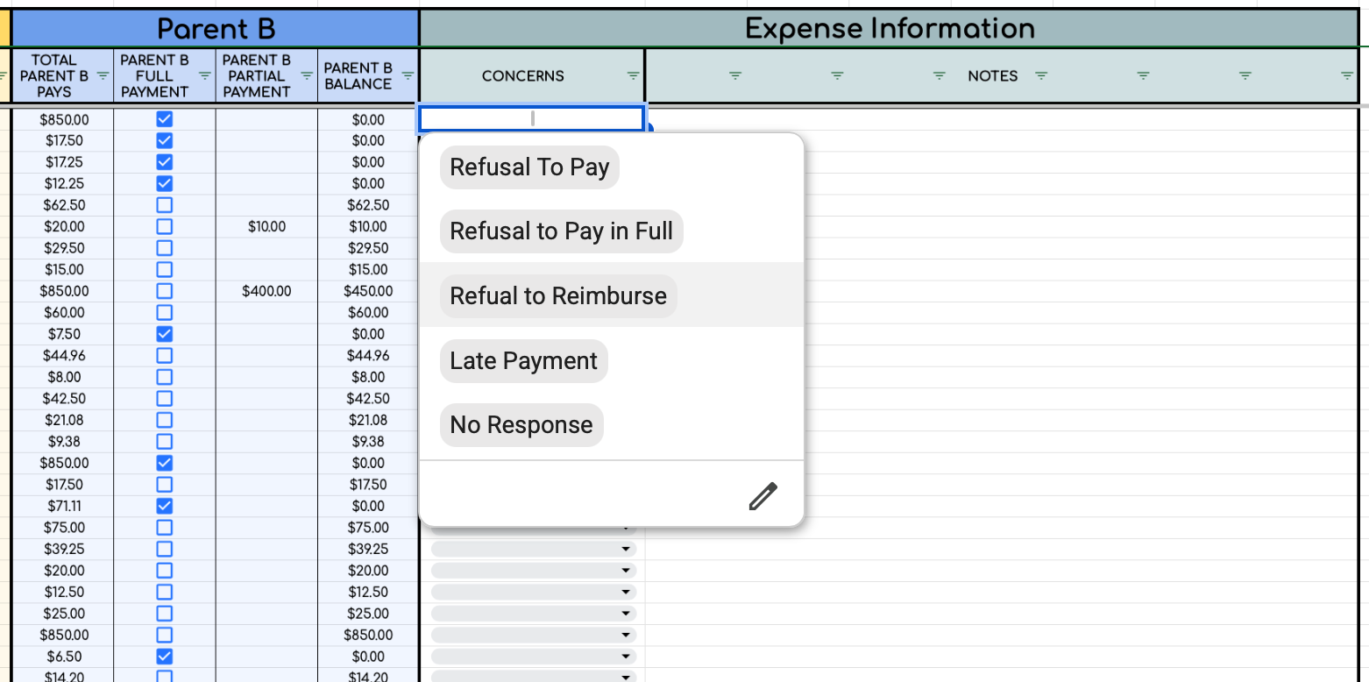This screenshot has width=1369, height=682.
Task: Check full payment for the $60.00 row
Action: coord(164,312)
